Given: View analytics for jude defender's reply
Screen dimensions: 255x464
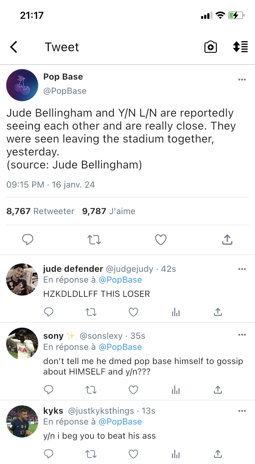Looking at the screenshot, I should tap(176, 313).
